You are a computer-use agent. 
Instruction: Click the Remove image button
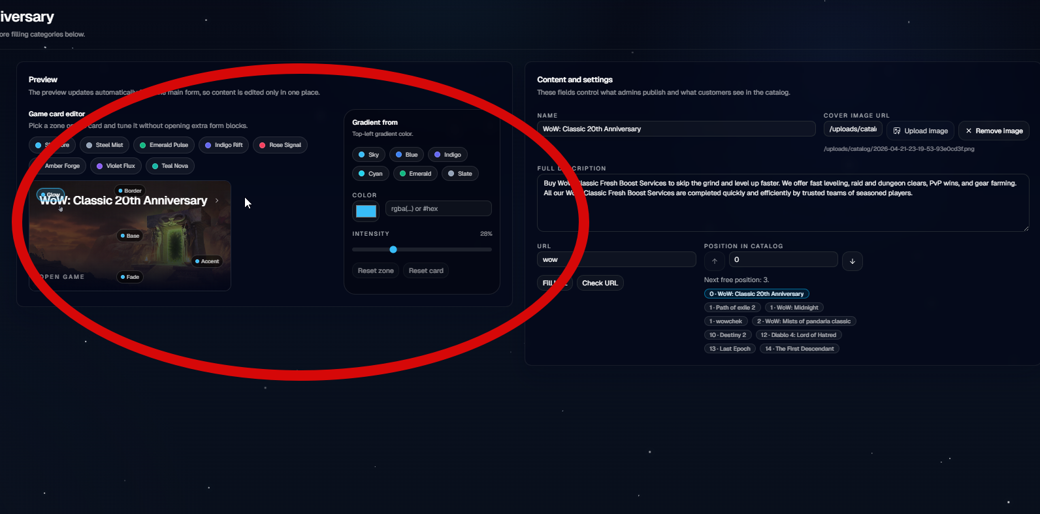[994, 131]
